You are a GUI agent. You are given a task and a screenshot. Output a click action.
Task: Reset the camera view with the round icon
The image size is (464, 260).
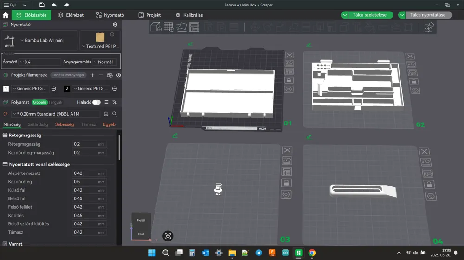[x=168, y=236]
